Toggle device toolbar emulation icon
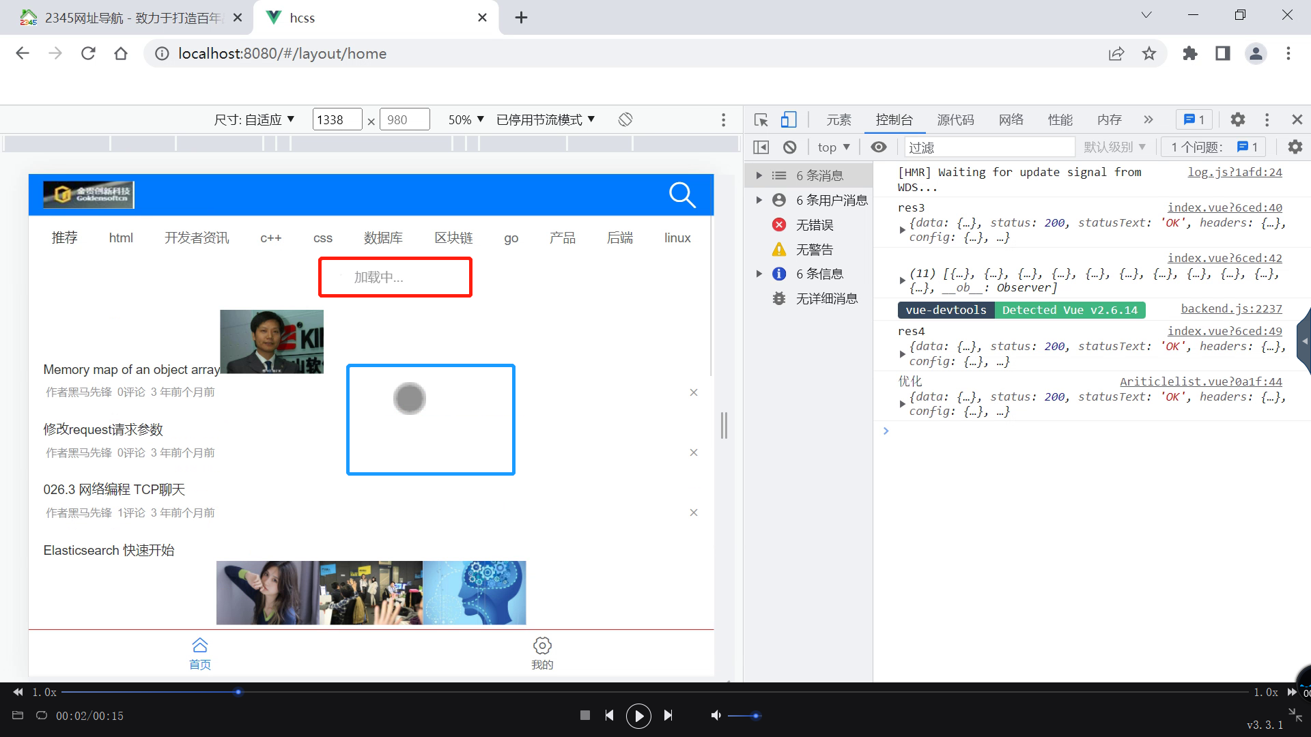Screen dimensions: 1311x737 (789, 120)
